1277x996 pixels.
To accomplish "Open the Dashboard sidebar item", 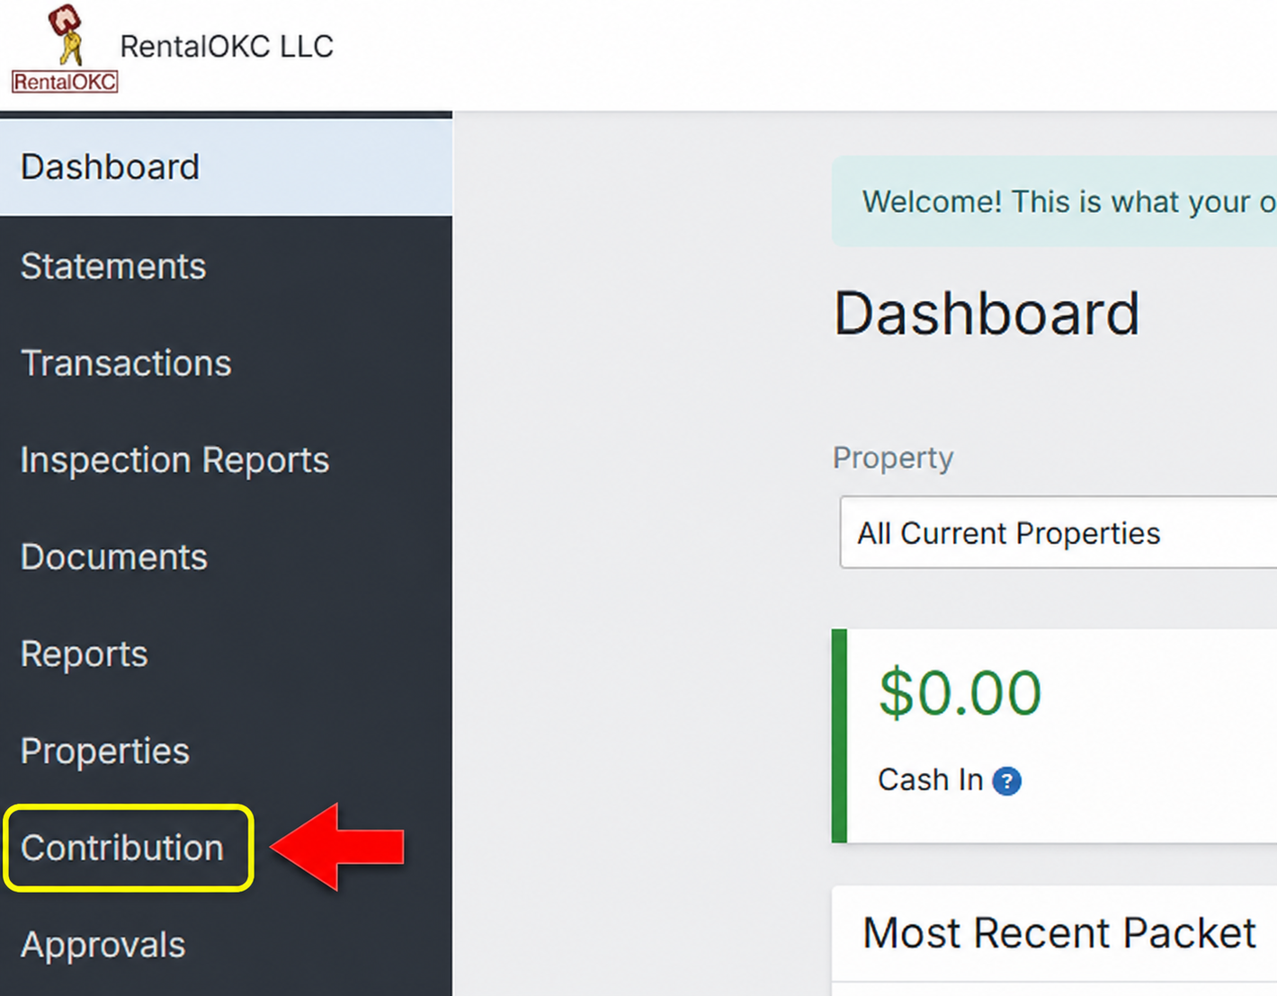I will pyautogui.click(x=226, y=167).
